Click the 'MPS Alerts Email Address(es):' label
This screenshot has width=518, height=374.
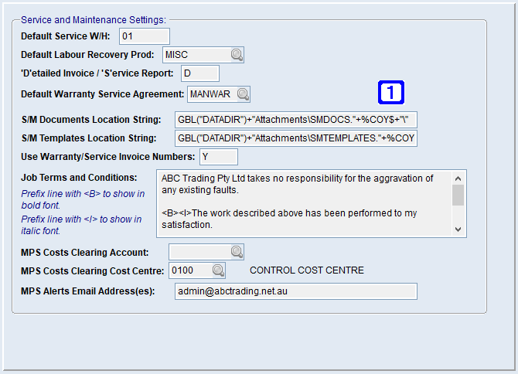[87, 291]
